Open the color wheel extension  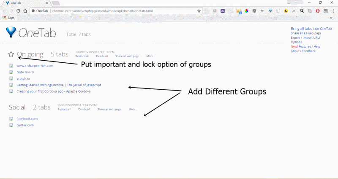pyautogui.click(x=246, y=11)
